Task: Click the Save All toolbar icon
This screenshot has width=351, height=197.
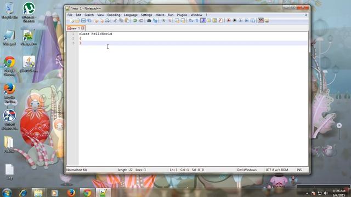Action: (89, 21)
